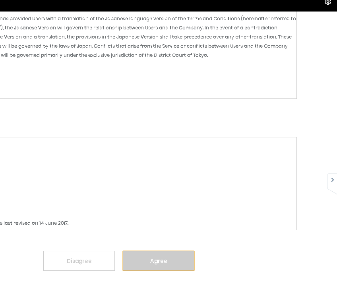Click the '(hereinafter referred to' text
337x293 pixels.
coord(268,19)
